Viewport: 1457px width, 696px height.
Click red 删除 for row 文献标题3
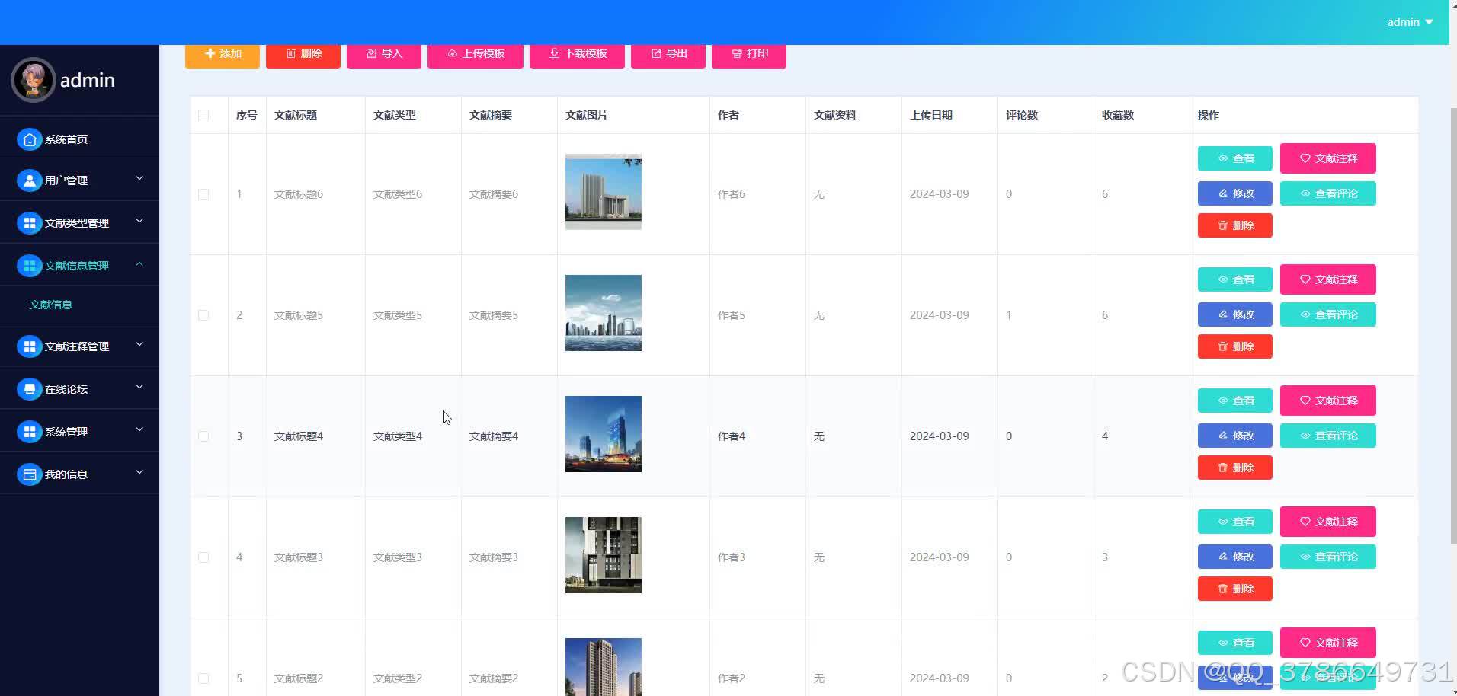1235,589
